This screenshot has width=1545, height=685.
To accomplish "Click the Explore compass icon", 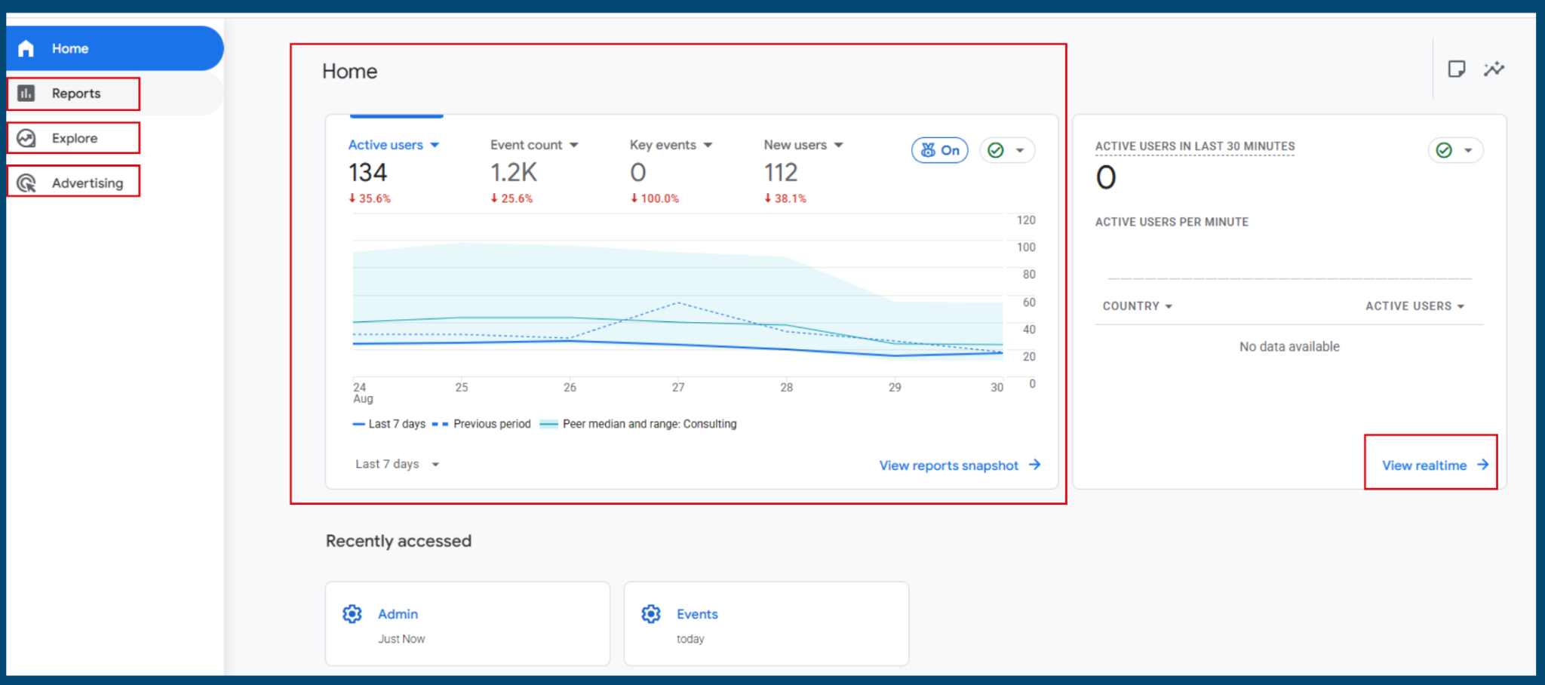I will 26,138.
